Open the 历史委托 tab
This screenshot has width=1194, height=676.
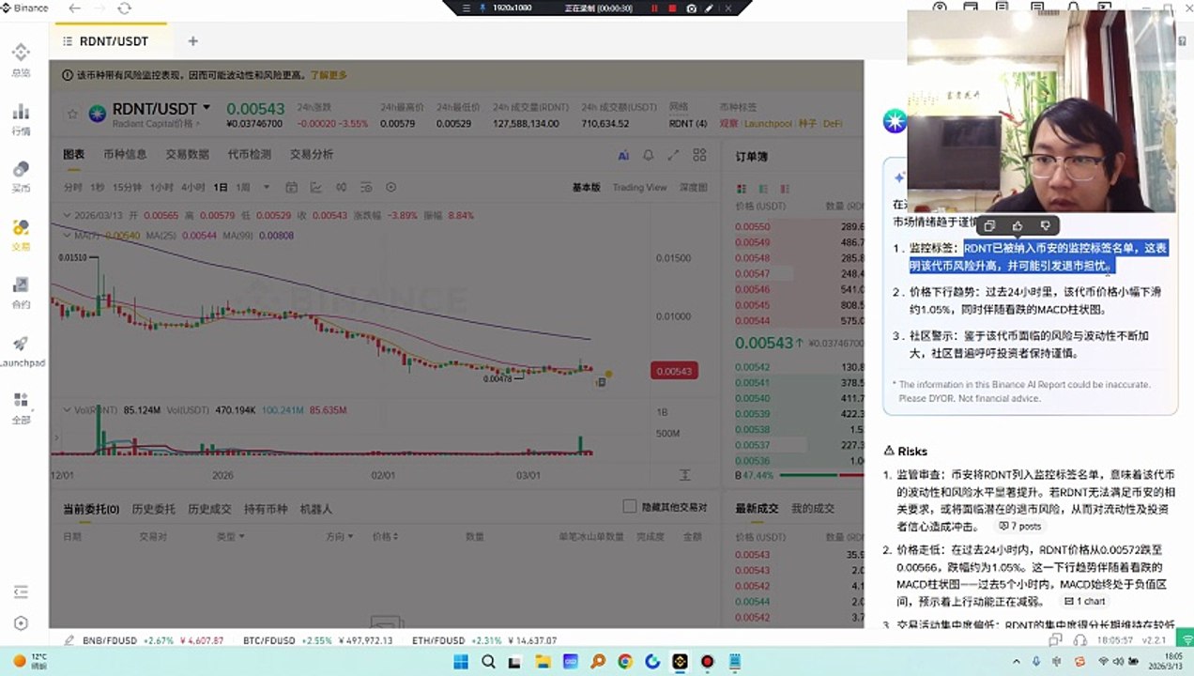pyautogui.click(x=153, y=509)
